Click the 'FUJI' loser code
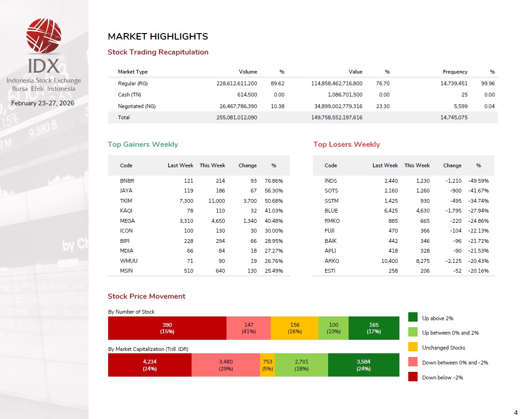Image resolution: width=522 pixels, height=419 pixels. pos(330,231)
